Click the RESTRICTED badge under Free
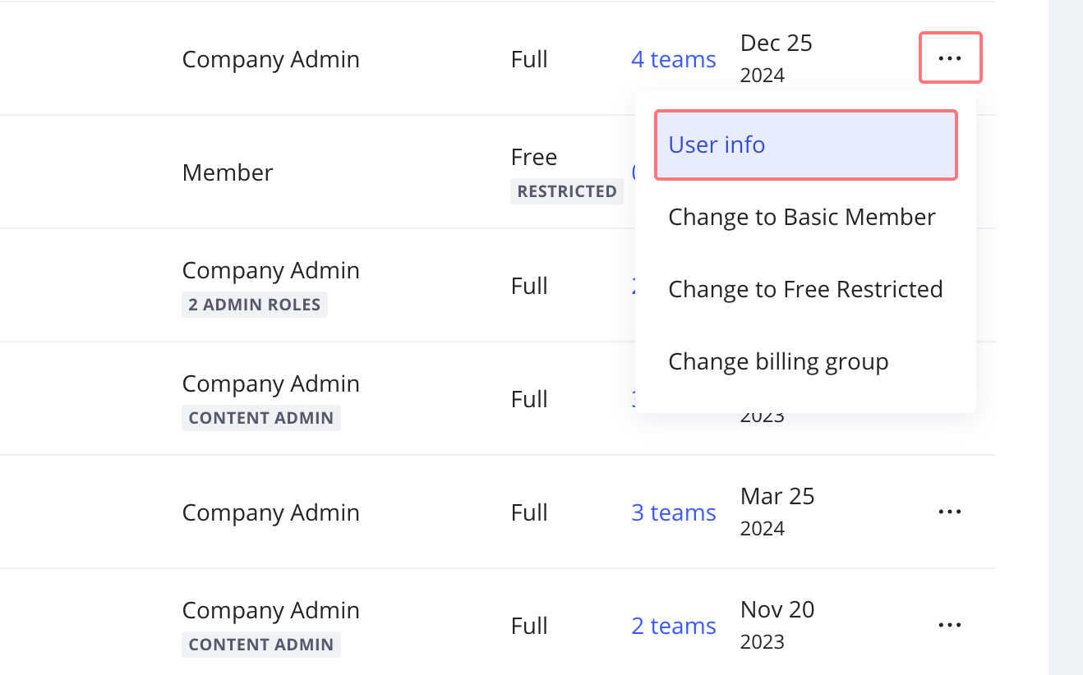 (567, 191)
